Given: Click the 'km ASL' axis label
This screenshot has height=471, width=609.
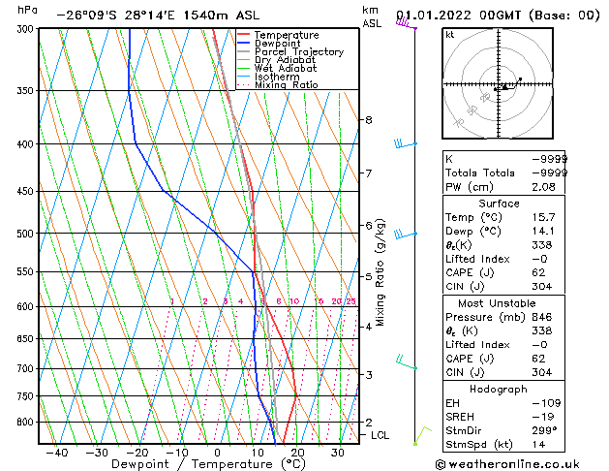Looking at the screenshot, I should [x=372, y=16].
